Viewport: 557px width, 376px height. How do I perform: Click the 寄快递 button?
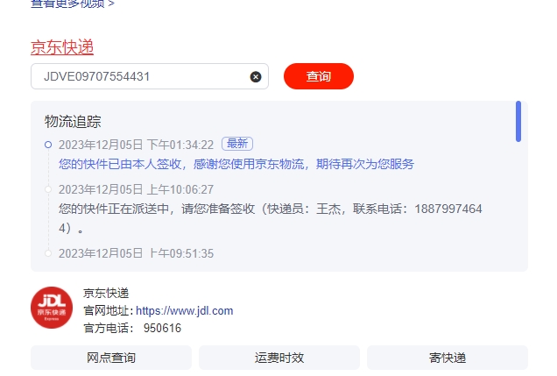point(448,358)
